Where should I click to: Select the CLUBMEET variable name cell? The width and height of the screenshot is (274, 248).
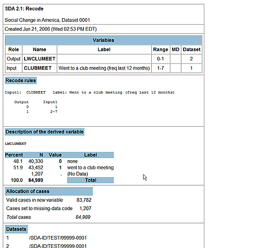(39, 68)
